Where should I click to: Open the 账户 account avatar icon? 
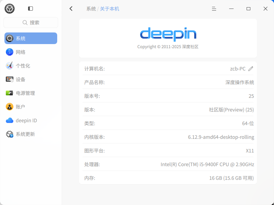[x=10, y=107]
